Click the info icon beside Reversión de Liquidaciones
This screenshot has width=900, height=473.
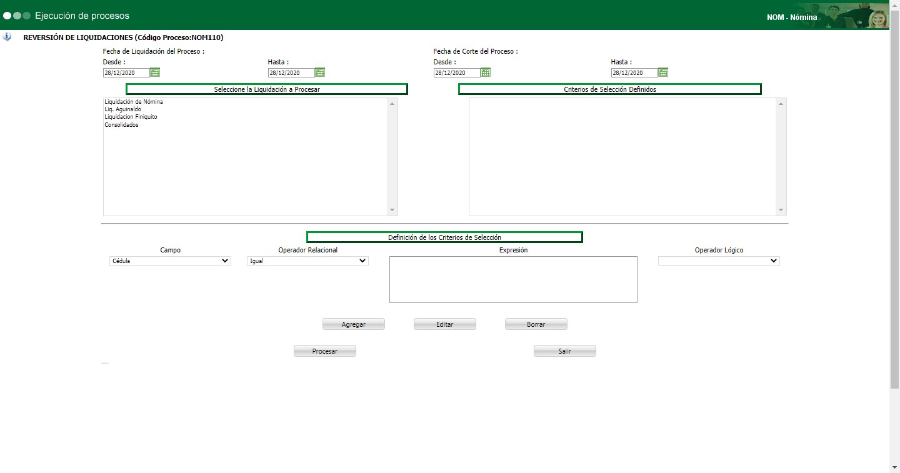(7, 37)
